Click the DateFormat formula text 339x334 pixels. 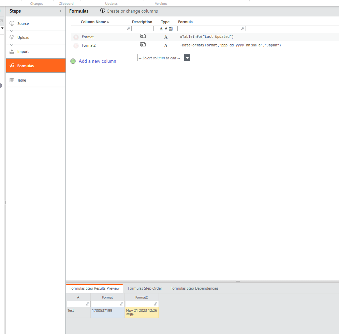pyautogui.click(x=231, y=45)
